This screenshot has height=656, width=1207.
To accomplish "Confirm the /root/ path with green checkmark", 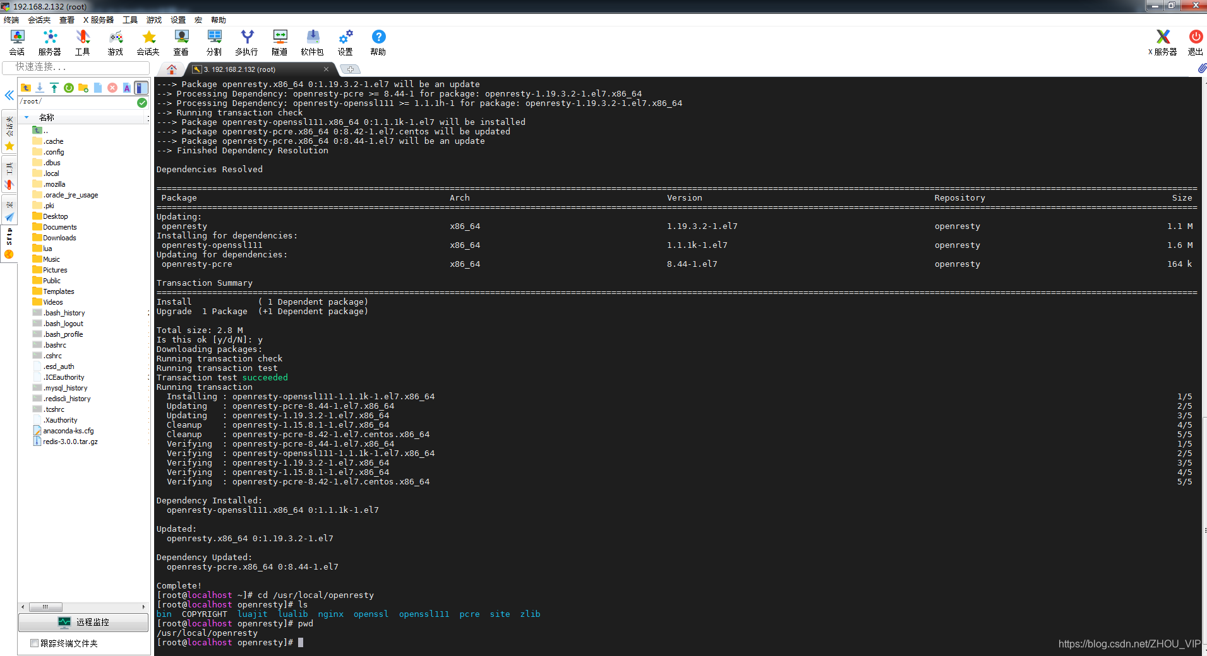I will [x=142, y=102].
